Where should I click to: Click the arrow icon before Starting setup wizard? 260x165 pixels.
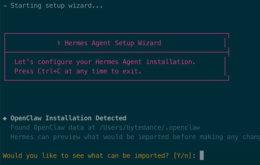point(4,6)
